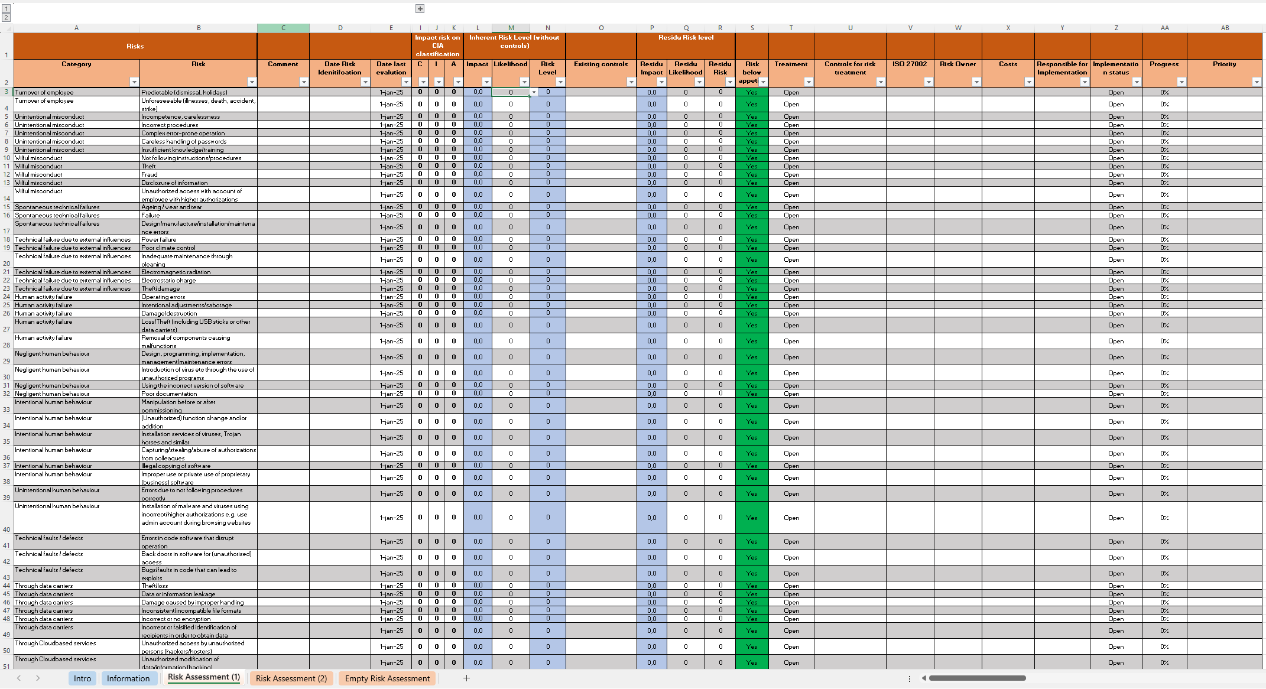
Task: Open the Empty Risk Assessment tab
Action: click(x=387, y=678)
